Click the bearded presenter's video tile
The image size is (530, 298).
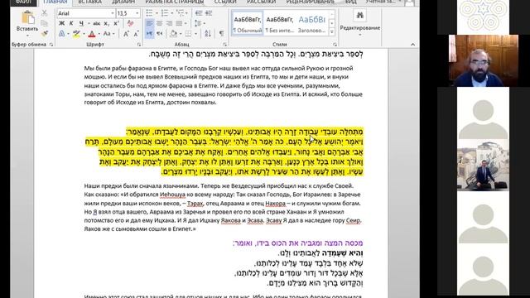[x=484, y=60]
